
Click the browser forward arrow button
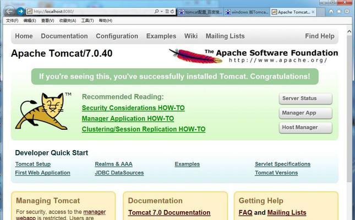click(x=20, y=11)
